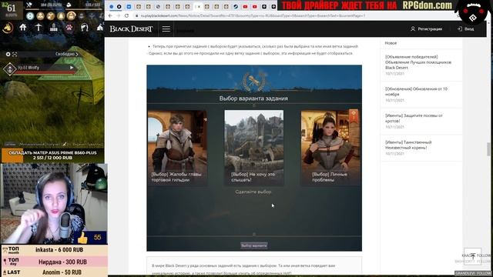This screenshot has width=493, height=277.
Task: Select the Не хочу это слышать quest card
Action: (254, 147)
